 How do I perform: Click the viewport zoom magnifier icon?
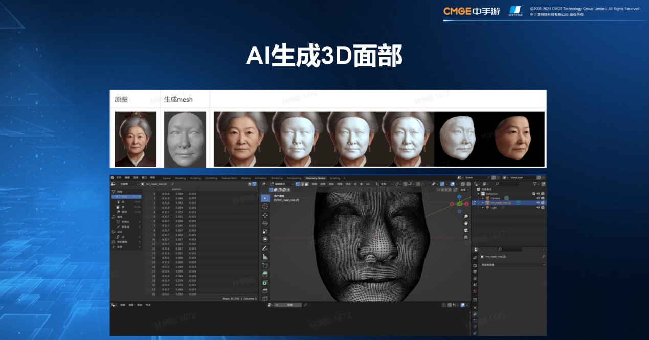[466, 216]
